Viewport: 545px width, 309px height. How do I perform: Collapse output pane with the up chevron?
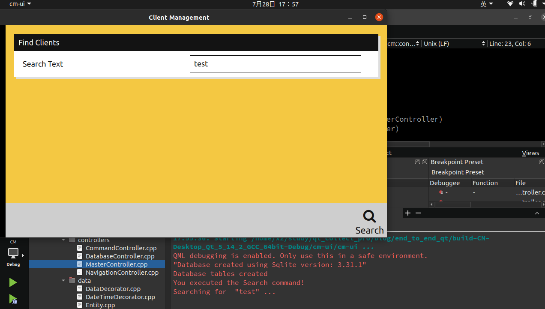(537, 213)
